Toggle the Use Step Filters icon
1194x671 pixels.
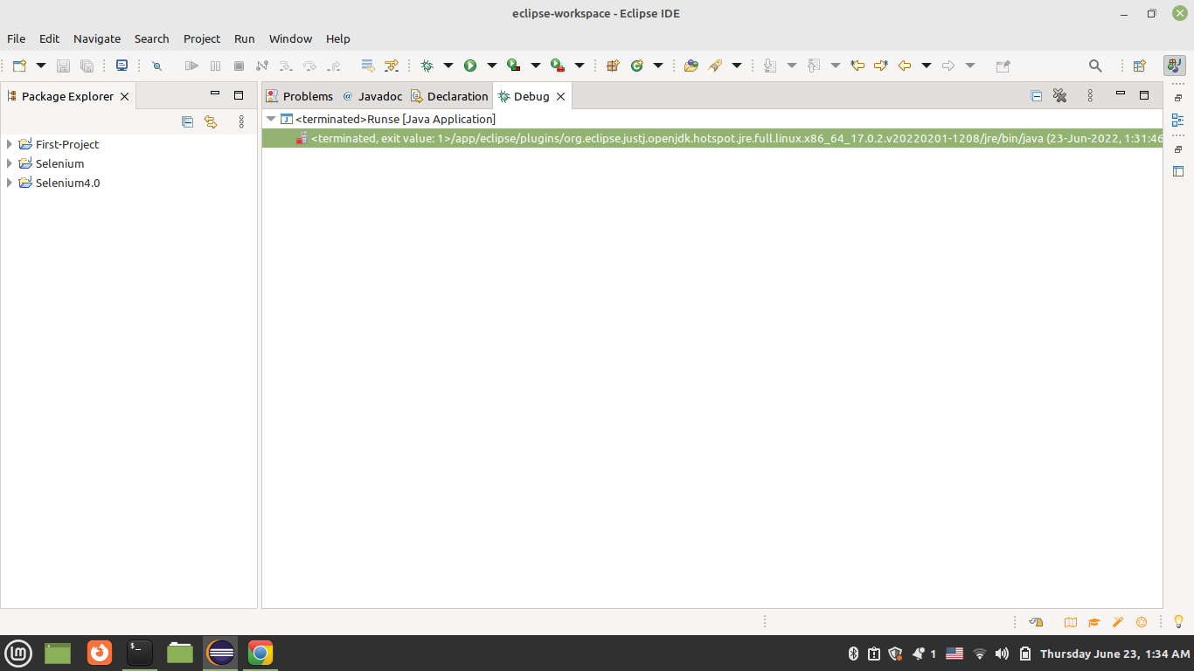click(391, 66)
